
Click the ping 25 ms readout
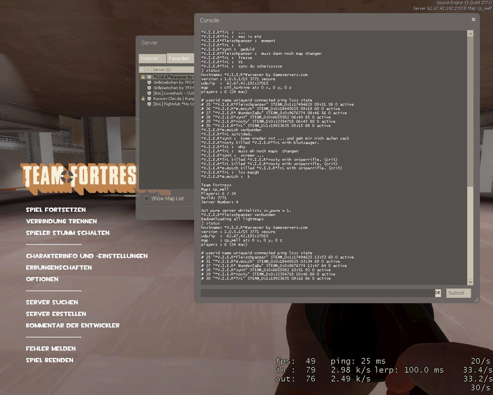click(x=358, y=361)
